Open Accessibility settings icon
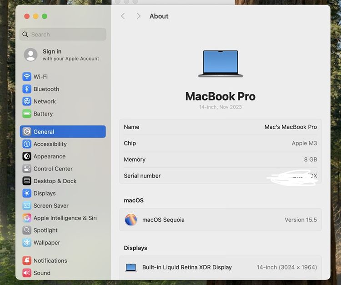This screenshot has width=341, height=285. coord(27,144)
